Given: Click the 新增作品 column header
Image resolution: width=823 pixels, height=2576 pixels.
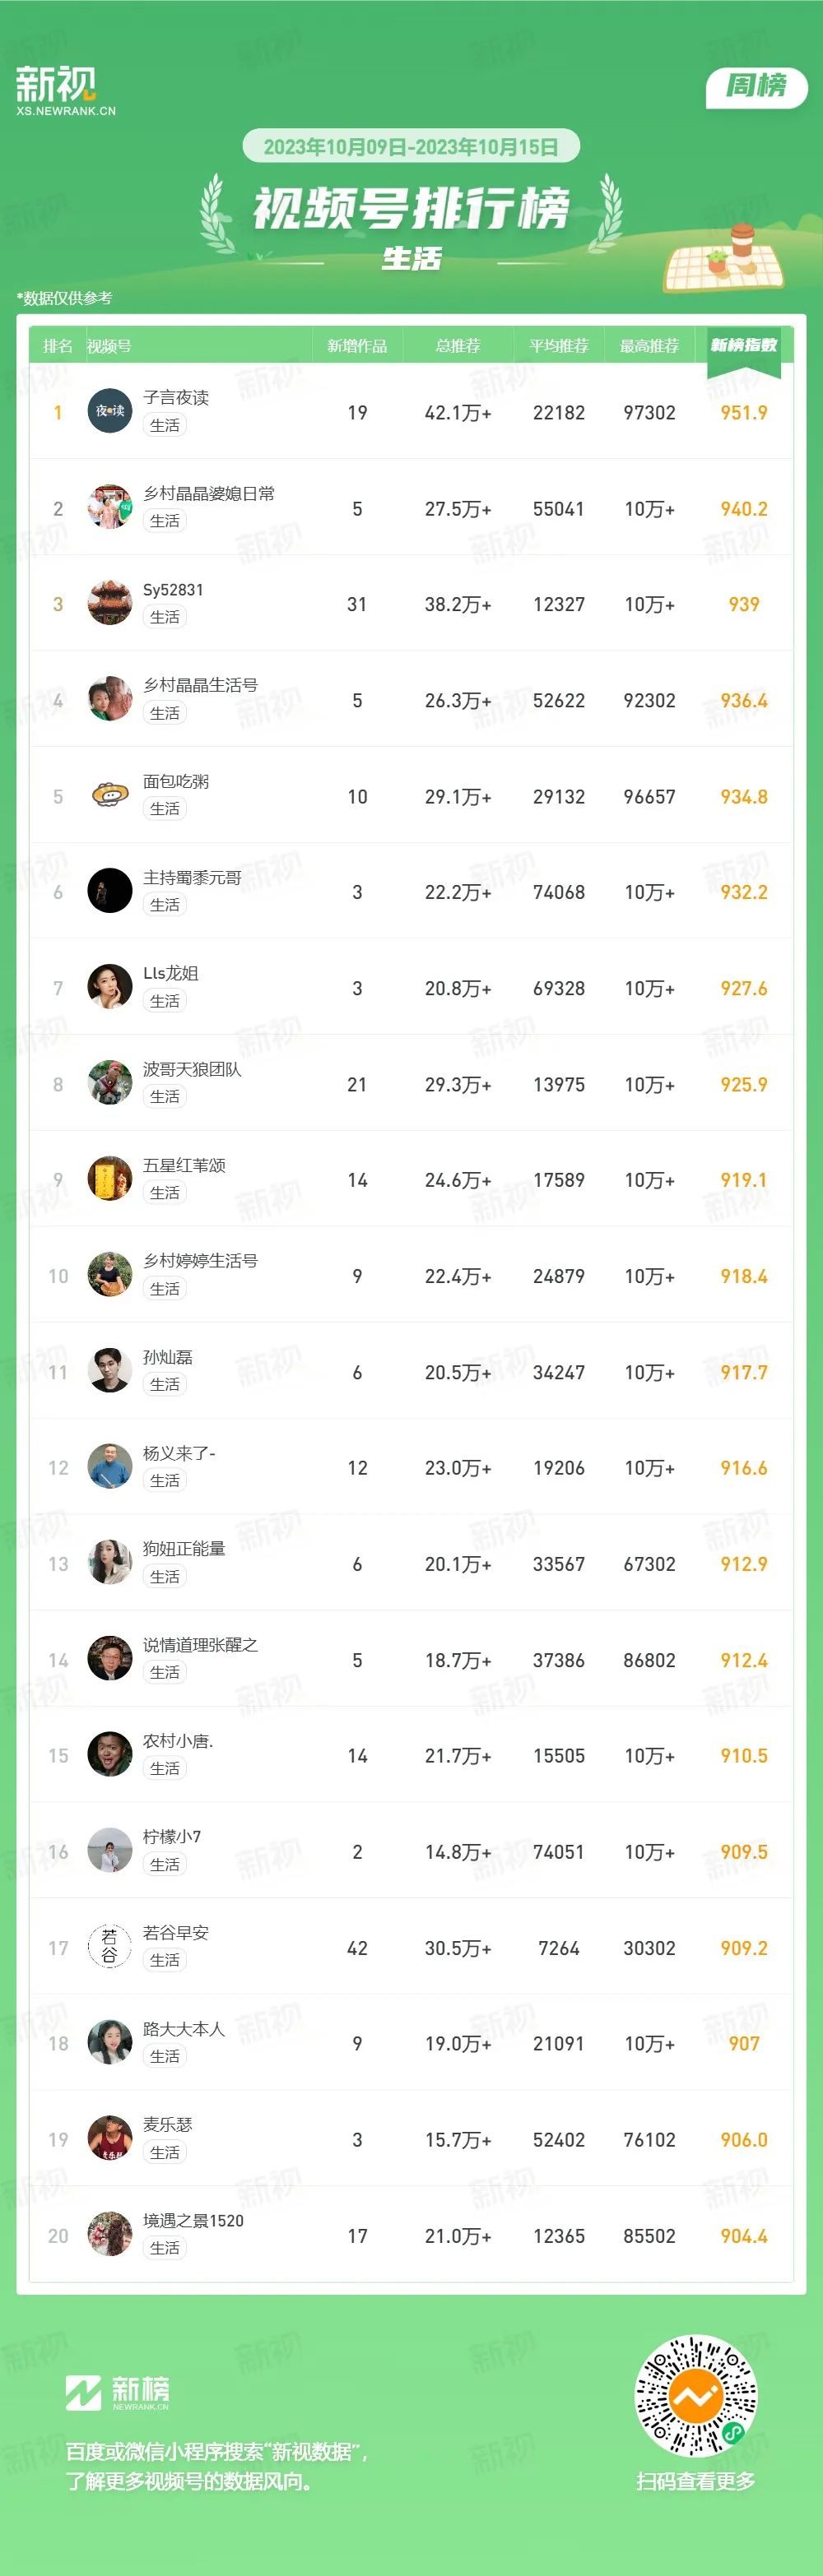Looking at the screenshot, I should pyautogui.click(x=357, y=346).
